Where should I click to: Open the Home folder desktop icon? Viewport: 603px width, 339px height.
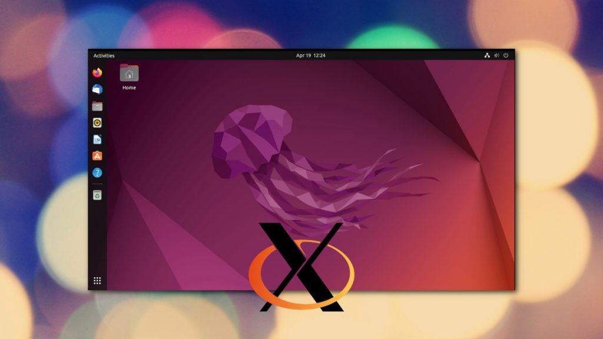pyautogui.click(x=129, y=72)
